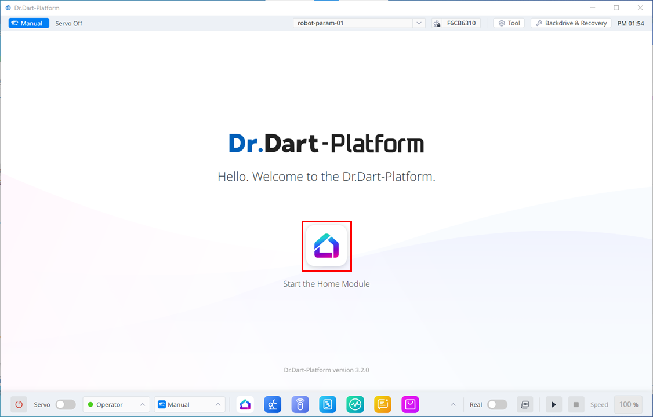Open the green status monitor module
The image size is (653, 417).
355,404
